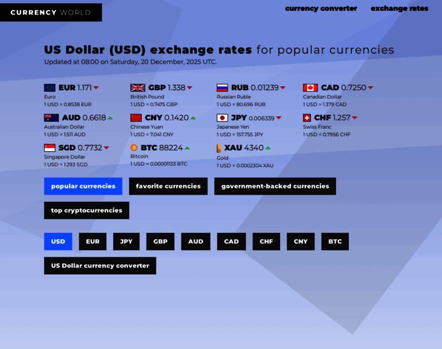Click the CHF 1.257 rate text
This screenshot has height=349, width=442.
coord(332,117)
